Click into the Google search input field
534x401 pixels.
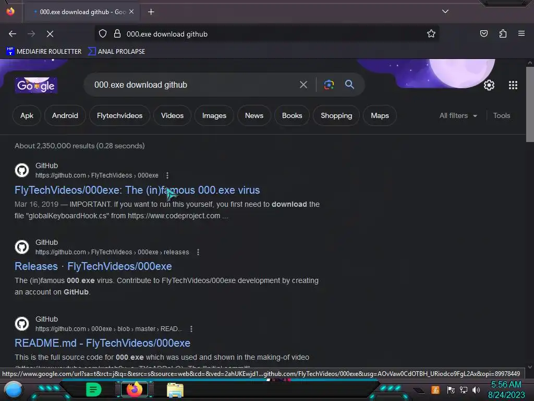pyautogui.click(x=194, y=85)
